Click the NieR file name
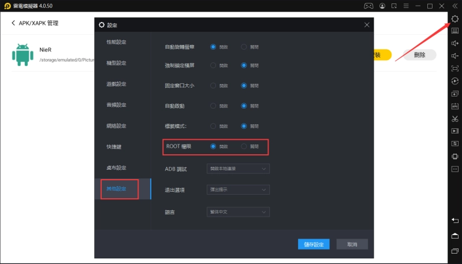Viewport: 462px width, 264px height. (46, 50)
